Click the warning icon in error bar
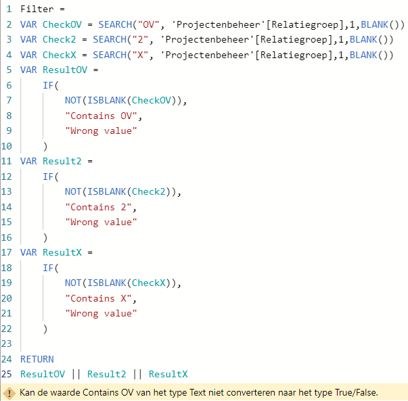 coord(9,393)
